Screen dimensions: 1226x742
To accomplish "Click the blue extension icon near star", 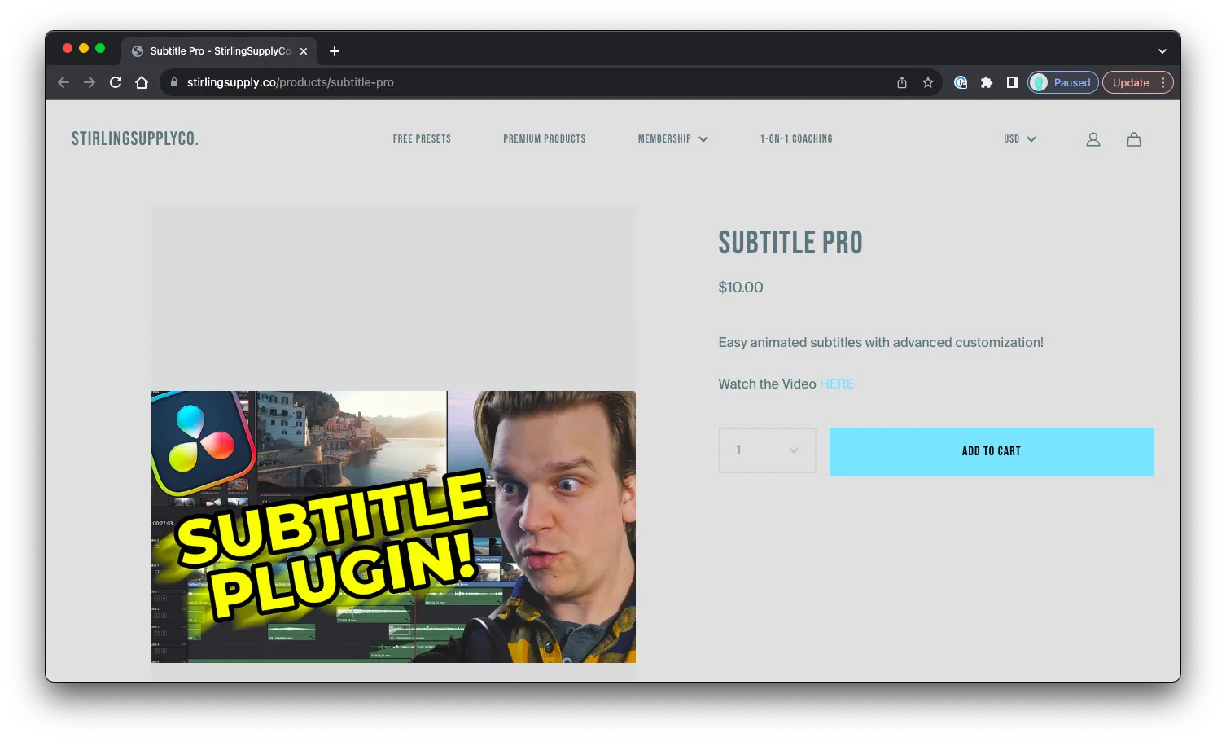I will (x=961, y=82).
